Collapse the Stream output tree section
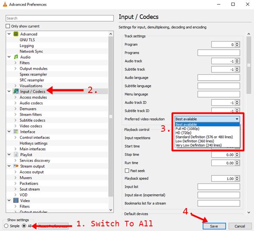 coord(9,166)
